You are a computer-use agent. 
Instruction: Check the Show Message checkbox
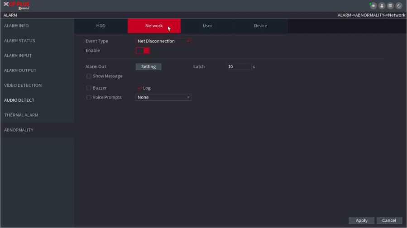point(89,76)
